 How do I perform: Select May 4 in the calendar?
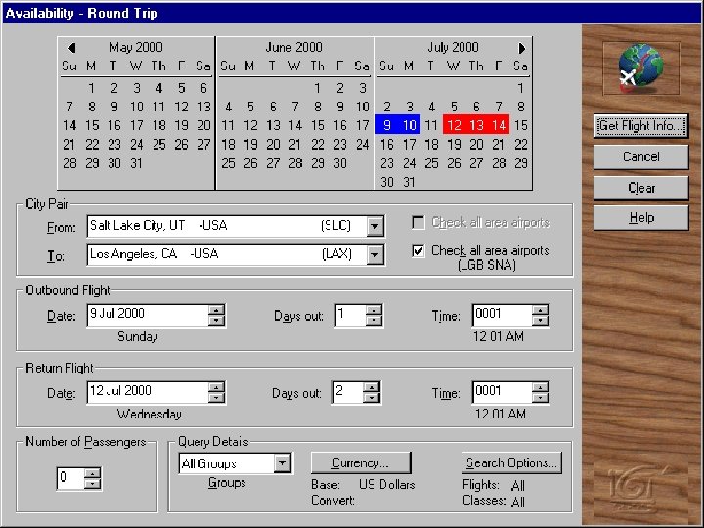point(159,88)
